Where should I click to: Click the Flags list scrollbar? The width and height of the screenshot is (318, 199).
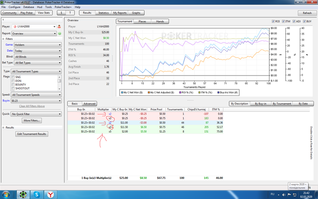click(59, 83)
